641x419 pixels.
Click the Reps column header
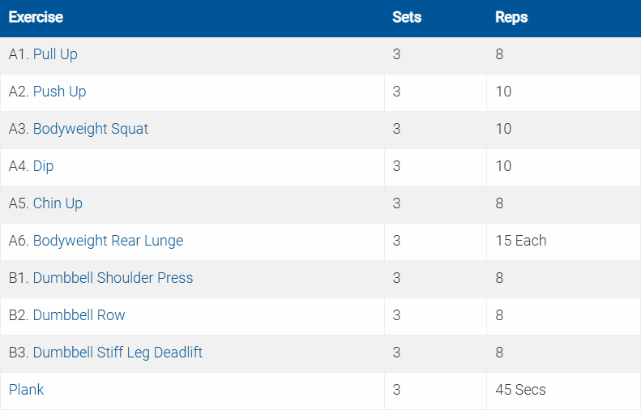pyautogui.click(x=511, y=17)
